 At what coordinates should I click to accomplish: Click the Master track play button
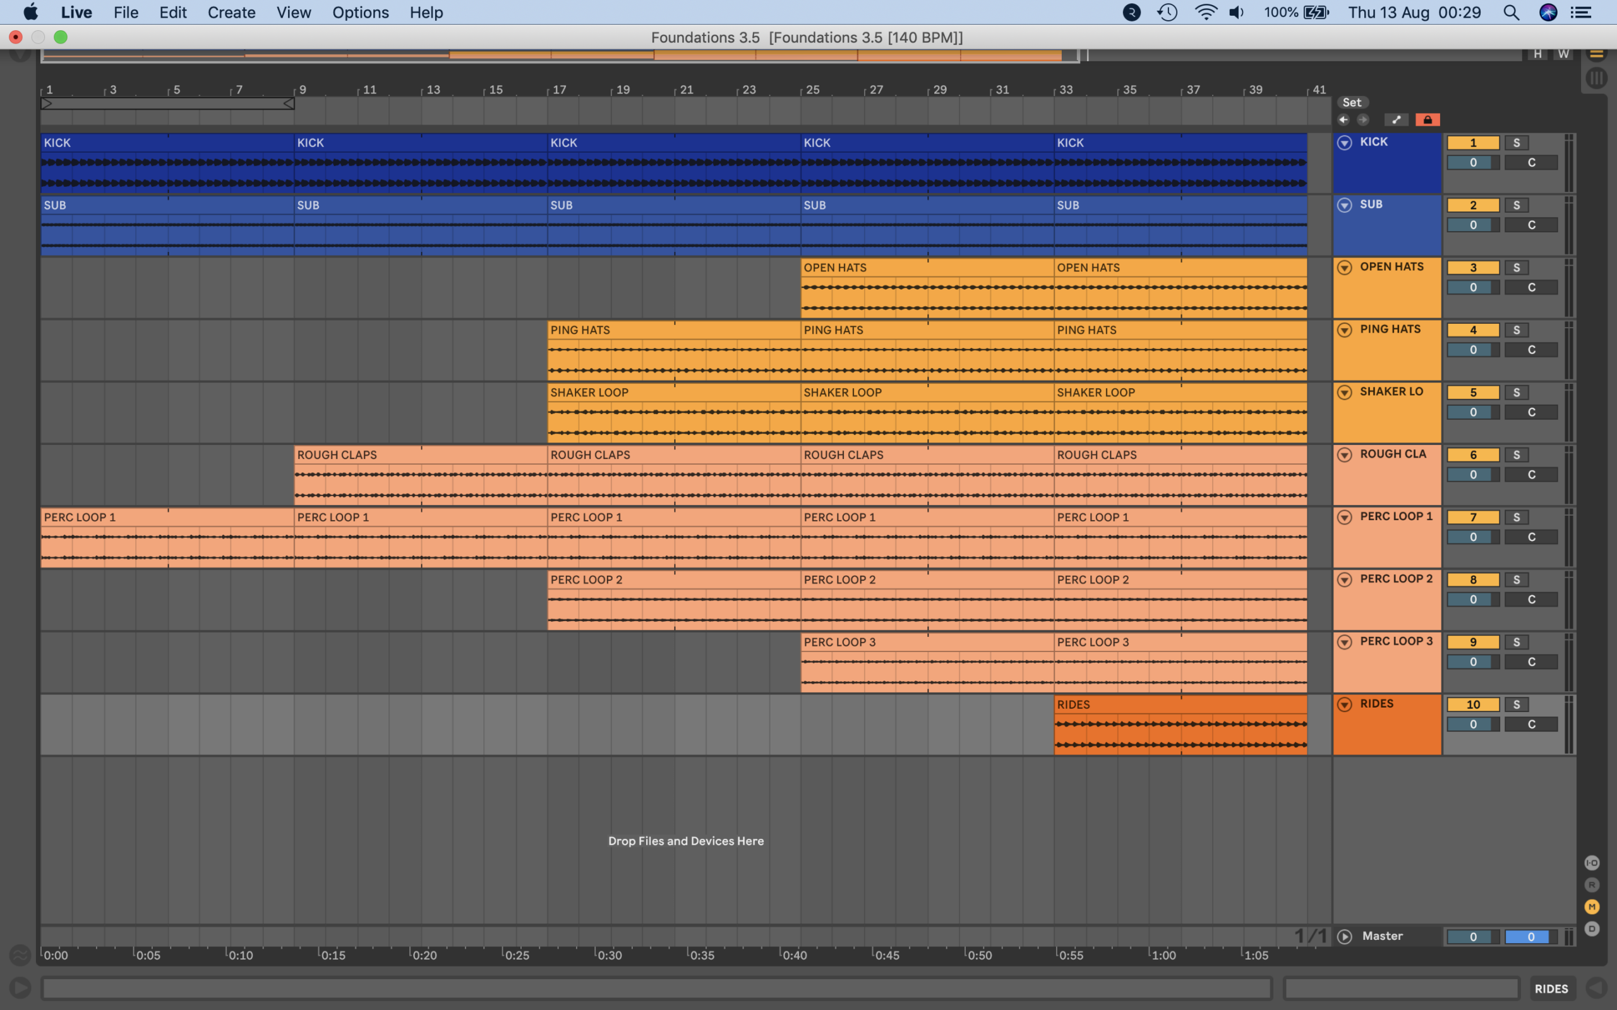click(x=1344, y=937)
